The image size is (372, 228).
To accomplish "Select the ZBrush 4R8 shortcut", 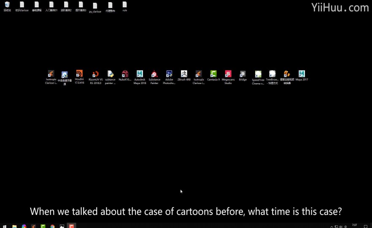I will coord(184,76).
